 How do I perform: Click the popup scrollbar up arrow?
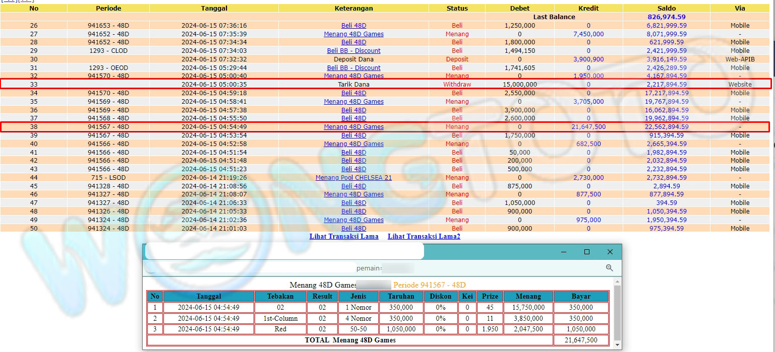[x=617, y=282]
